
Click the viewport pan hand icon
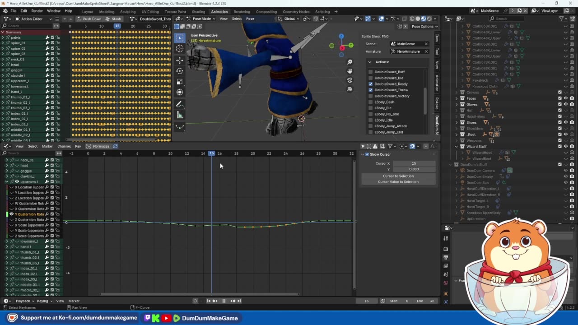point(350,71)
